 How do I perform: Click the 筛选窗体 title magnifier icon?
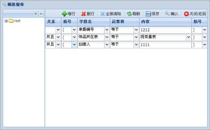(5, 5)
